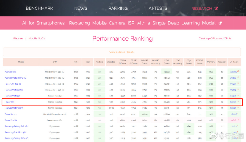Image resolution: width=246 pixels, height=142 pixels.
Task: Open the Mobile SoCs ranking link
Action: [37, 39]
